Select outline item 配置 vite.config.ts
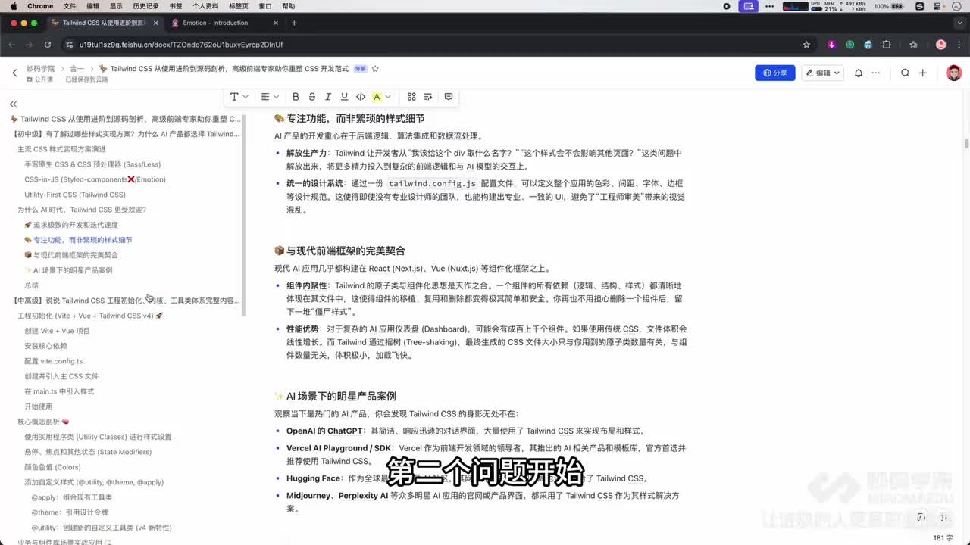This screenshot has width=970, height=545. pyautogui.click(x=53, y=361)
